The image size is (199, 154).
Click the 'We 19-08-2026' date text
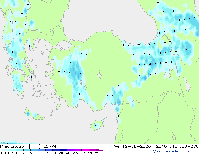pos(132,146)
